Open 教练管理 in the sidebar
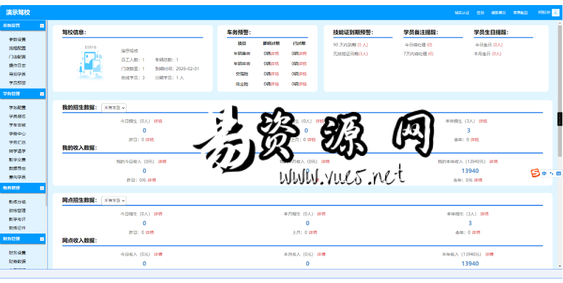The width and height of the screenshot is (563, 283). coord(17,210)
